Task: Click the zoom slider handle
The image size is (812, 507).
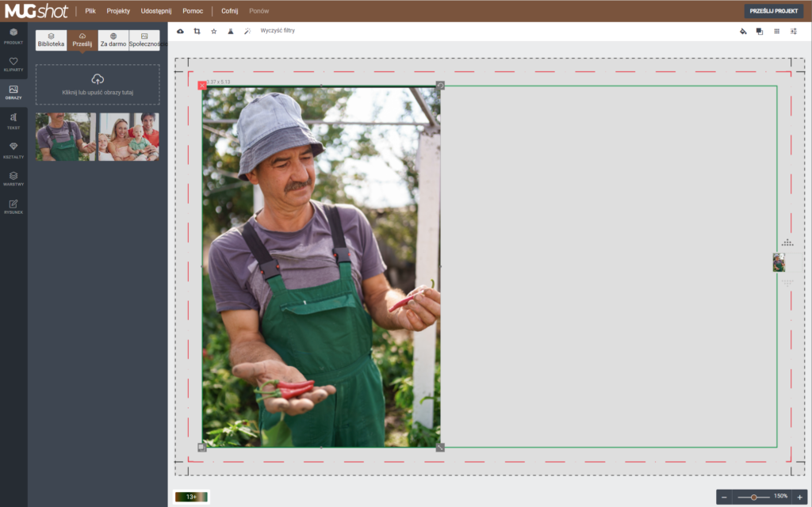Action: tap(753, 497)
